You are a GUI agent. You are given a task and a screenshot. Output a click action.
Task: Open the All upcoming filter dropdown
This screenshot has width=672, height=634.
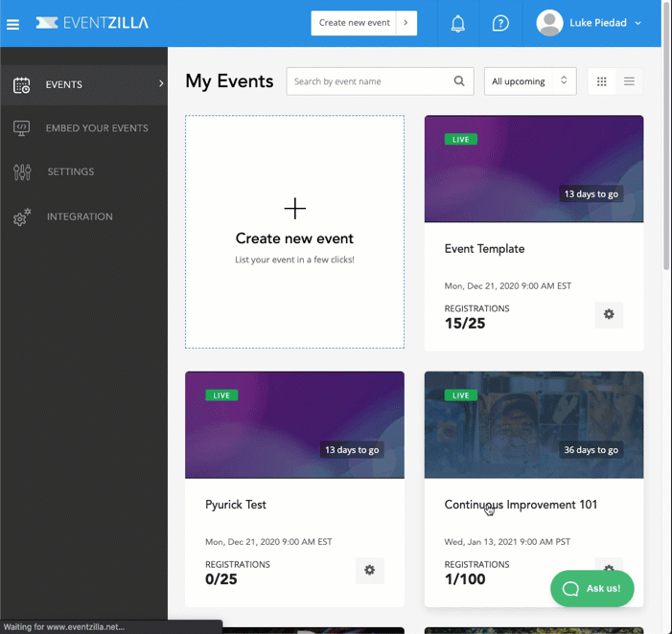tap(530, 81)
